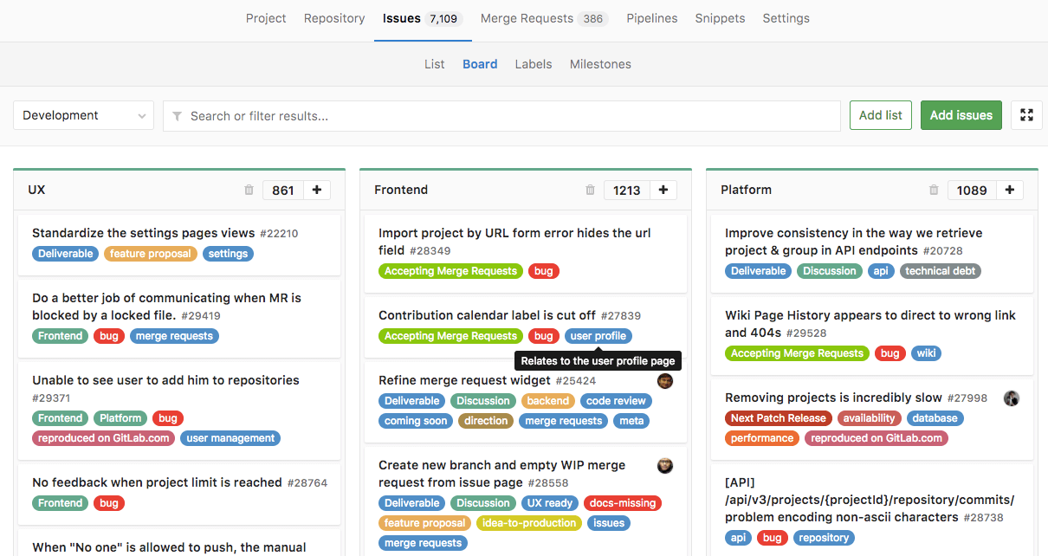The width and height of the screenshot is (1048, 556).
Task: Open the Development board dropdown
Action: 83,115
